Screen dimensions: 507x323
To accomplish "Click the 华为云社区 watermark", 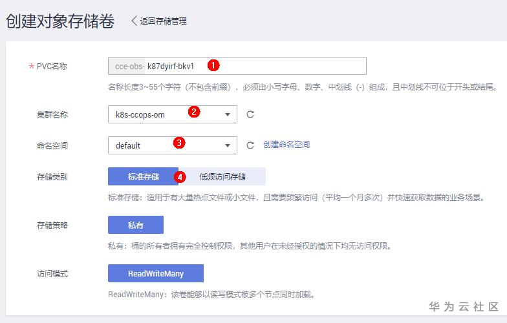I will (x=464, y=306).
